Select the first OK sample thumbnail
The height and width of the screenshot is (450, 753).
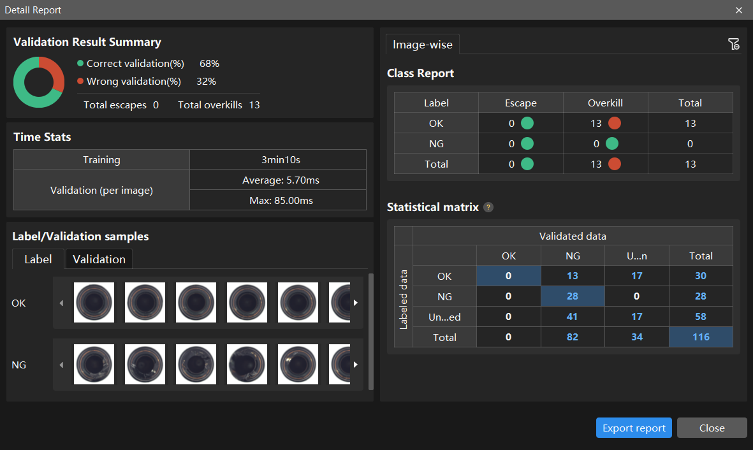point(94,303)
